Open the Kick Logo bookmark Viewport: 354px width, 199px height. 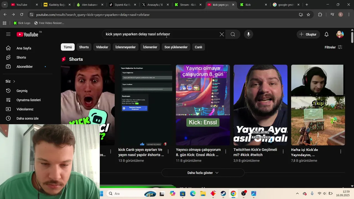pos(22,23)
